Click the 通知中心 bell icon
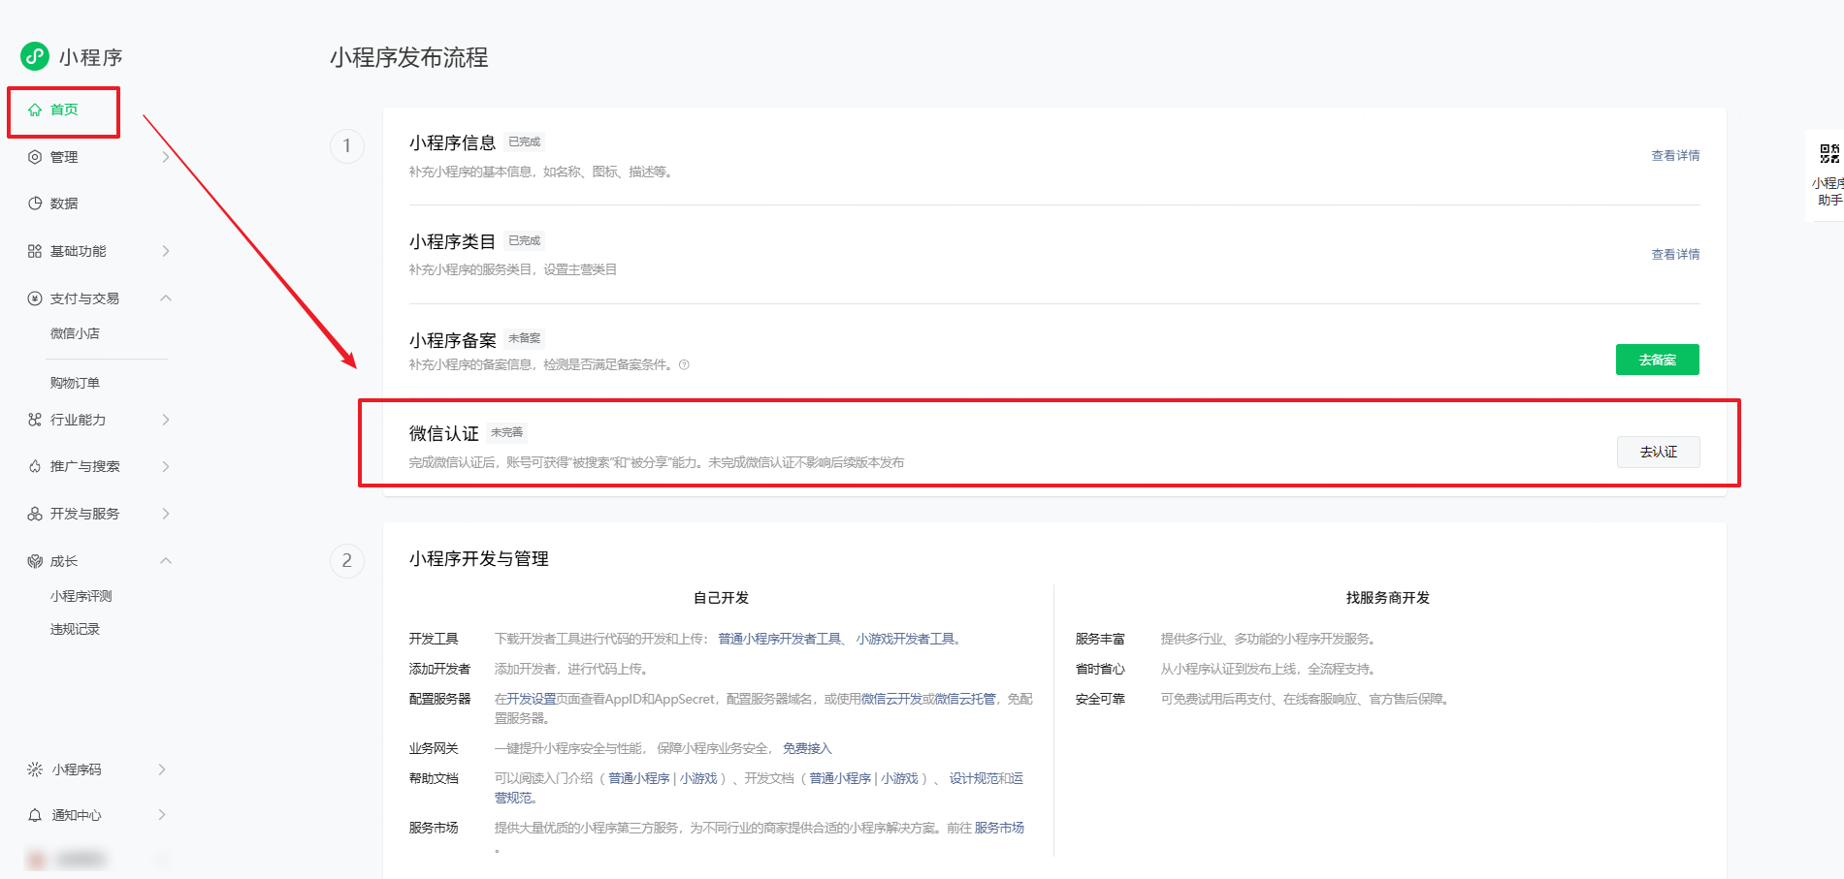 [x=35, y=815]
